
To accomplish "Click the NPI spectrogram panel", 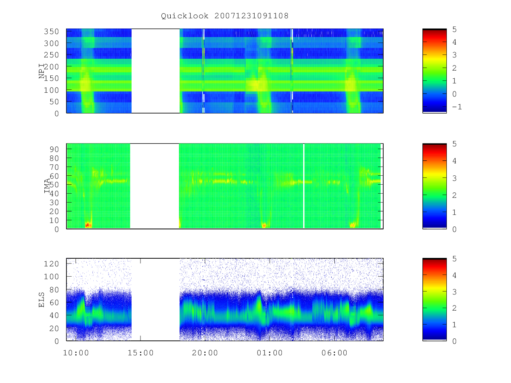I will pyautogui.click(x=225, y=71).
